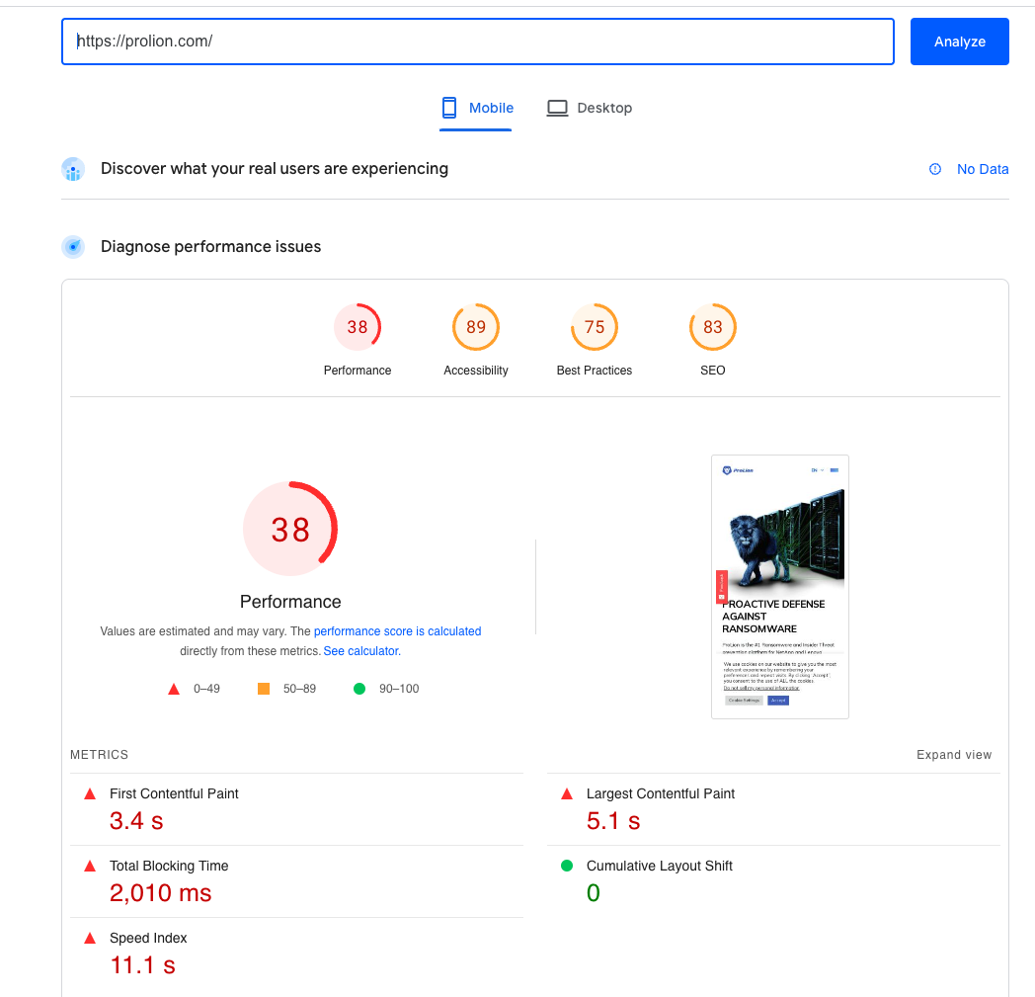Viewport: 1035px width, 997px height.
Task: Click the mobile phone icon
Action: tap(449, 108)
